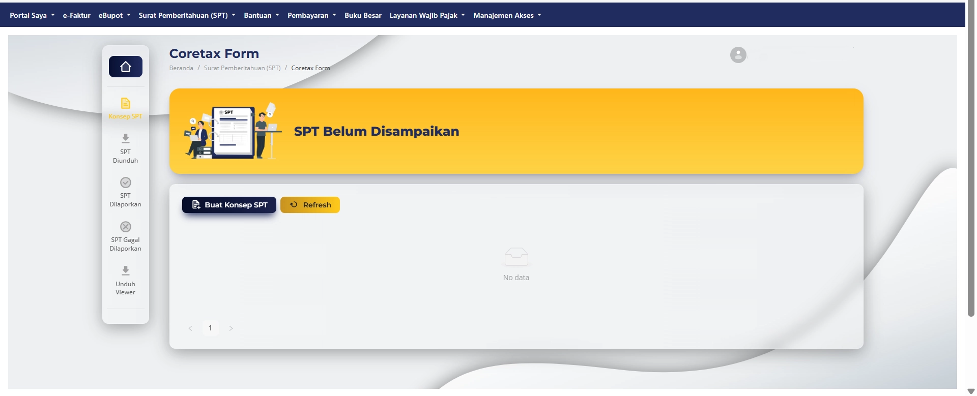
Task: Click the Beranda breadcrumb link
Action: click(181, 68)
